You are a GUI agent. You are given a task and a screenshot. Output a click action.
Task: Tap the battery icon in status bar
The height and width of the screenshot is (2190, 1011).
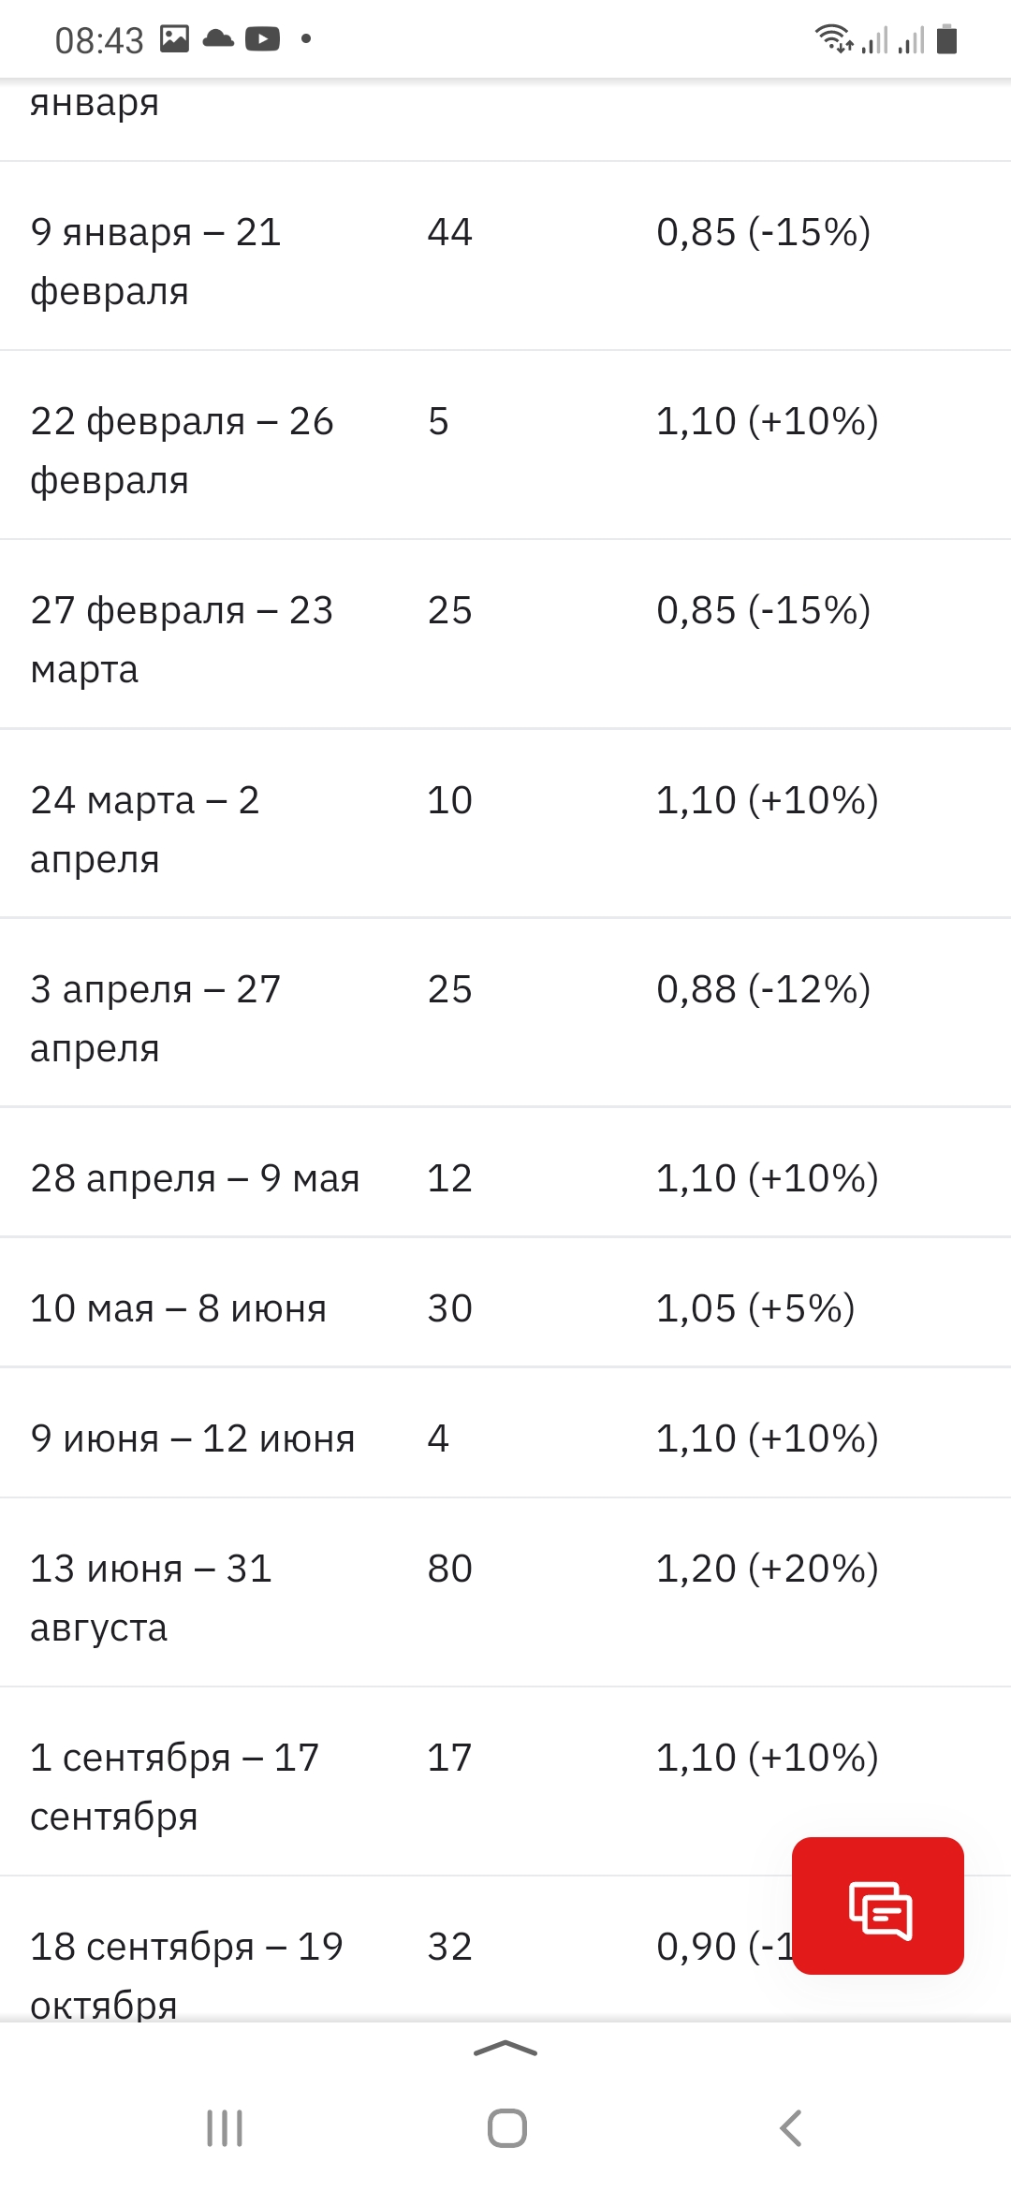946,40
